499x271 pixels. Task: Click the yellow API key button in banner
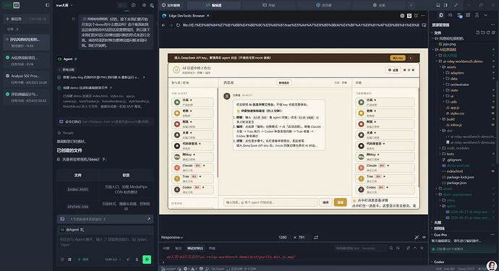[398, 58]
